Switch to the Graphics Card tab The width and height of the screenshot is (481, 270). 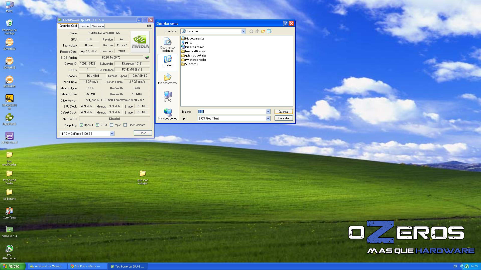click(x=68, y=26)
